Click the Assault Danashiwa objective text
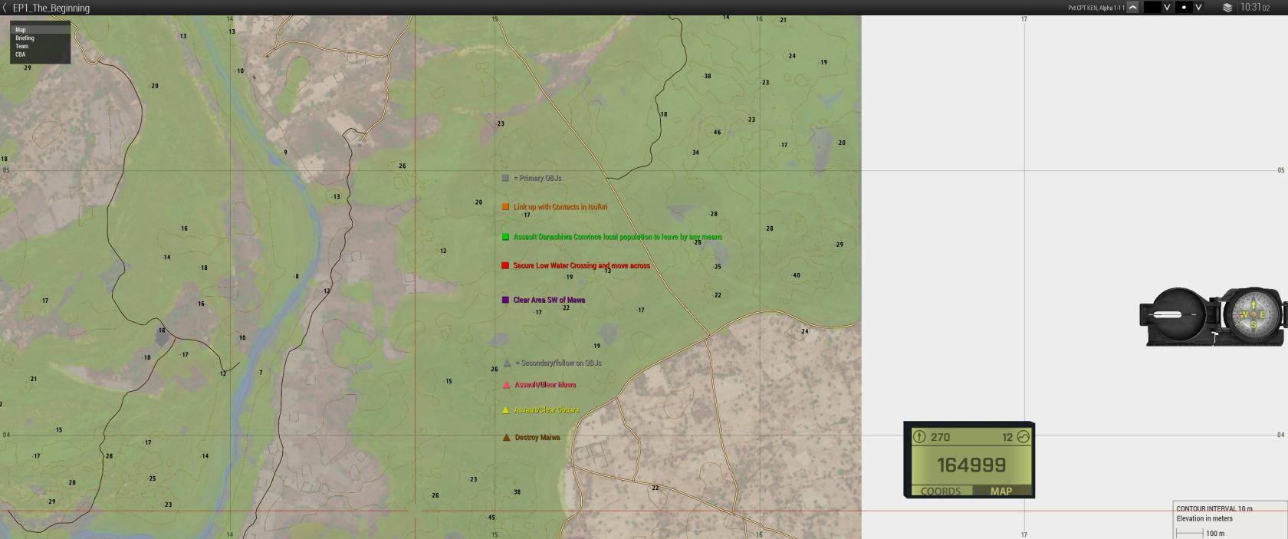The width and height of the screenshot is (1288, 539). (x=618, y=237)
